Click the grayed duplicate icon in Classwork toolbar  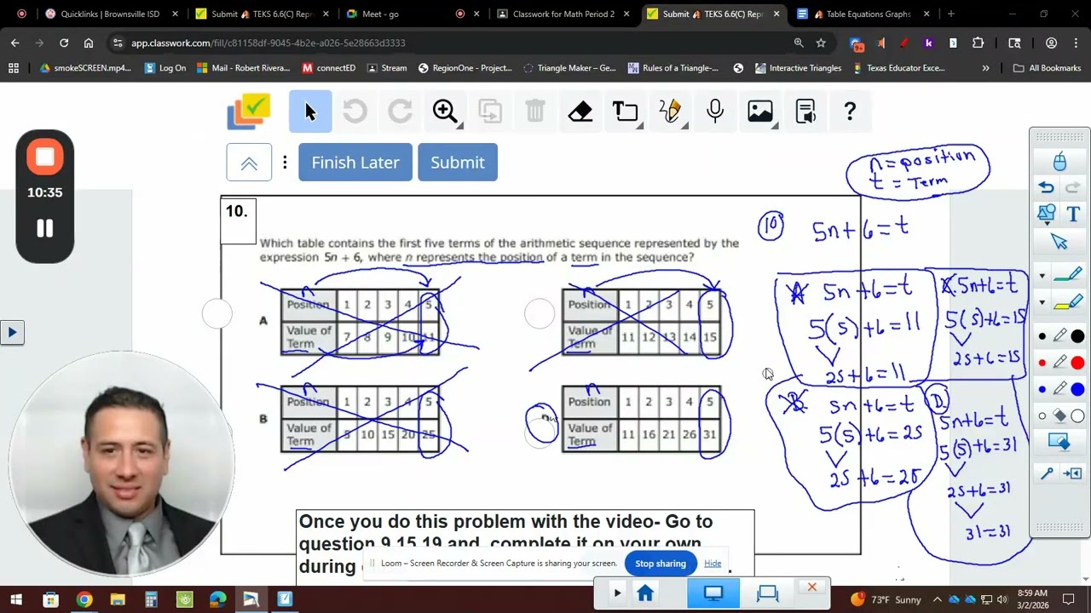pyautogui.click(x=490, y=112)
